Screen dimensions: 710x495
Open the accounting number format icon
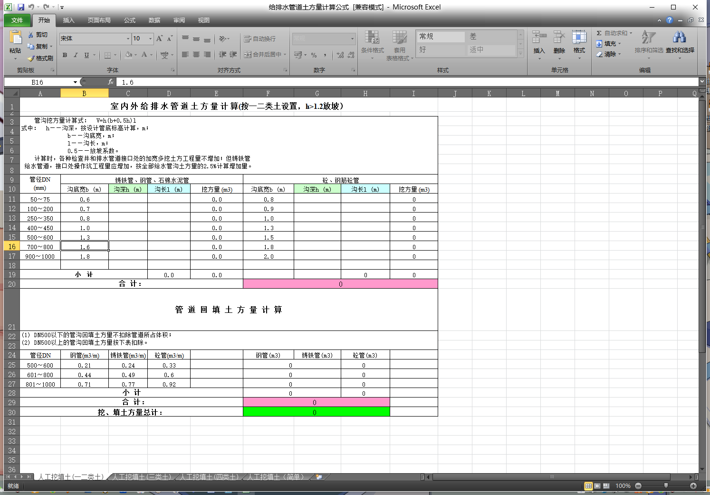[298, 55]
